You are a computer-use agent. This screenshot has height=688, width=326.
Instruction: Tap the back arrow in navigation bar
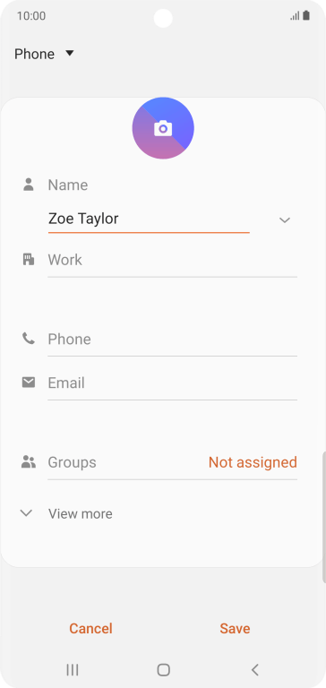coord(254,669)
